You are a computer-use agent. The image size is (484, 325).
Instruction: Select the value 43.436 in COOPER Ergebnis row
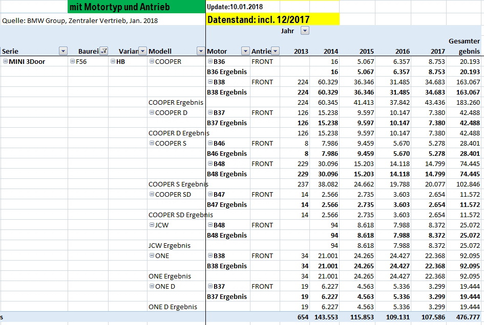coord(435,102)
